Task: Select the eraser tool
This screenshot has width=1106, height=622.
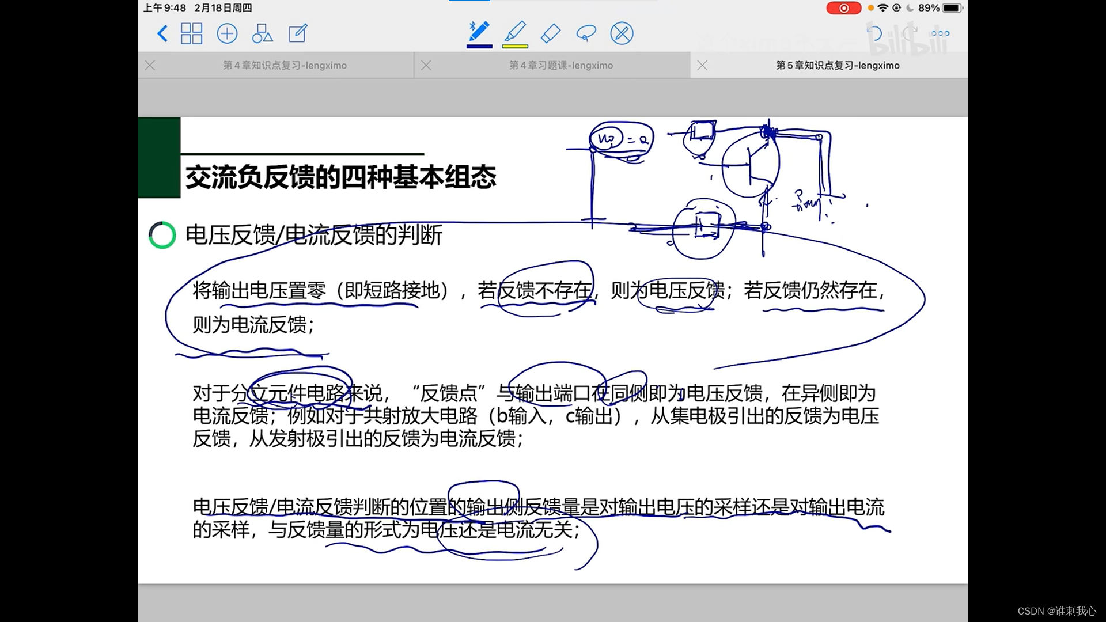Action: (551, 33)
